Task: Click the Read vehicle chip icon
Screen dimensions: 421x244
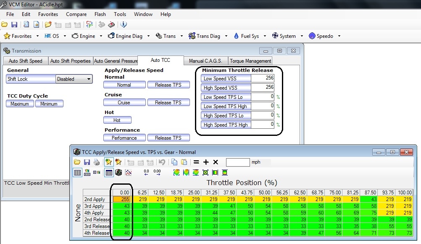Action: pos(102,25)
